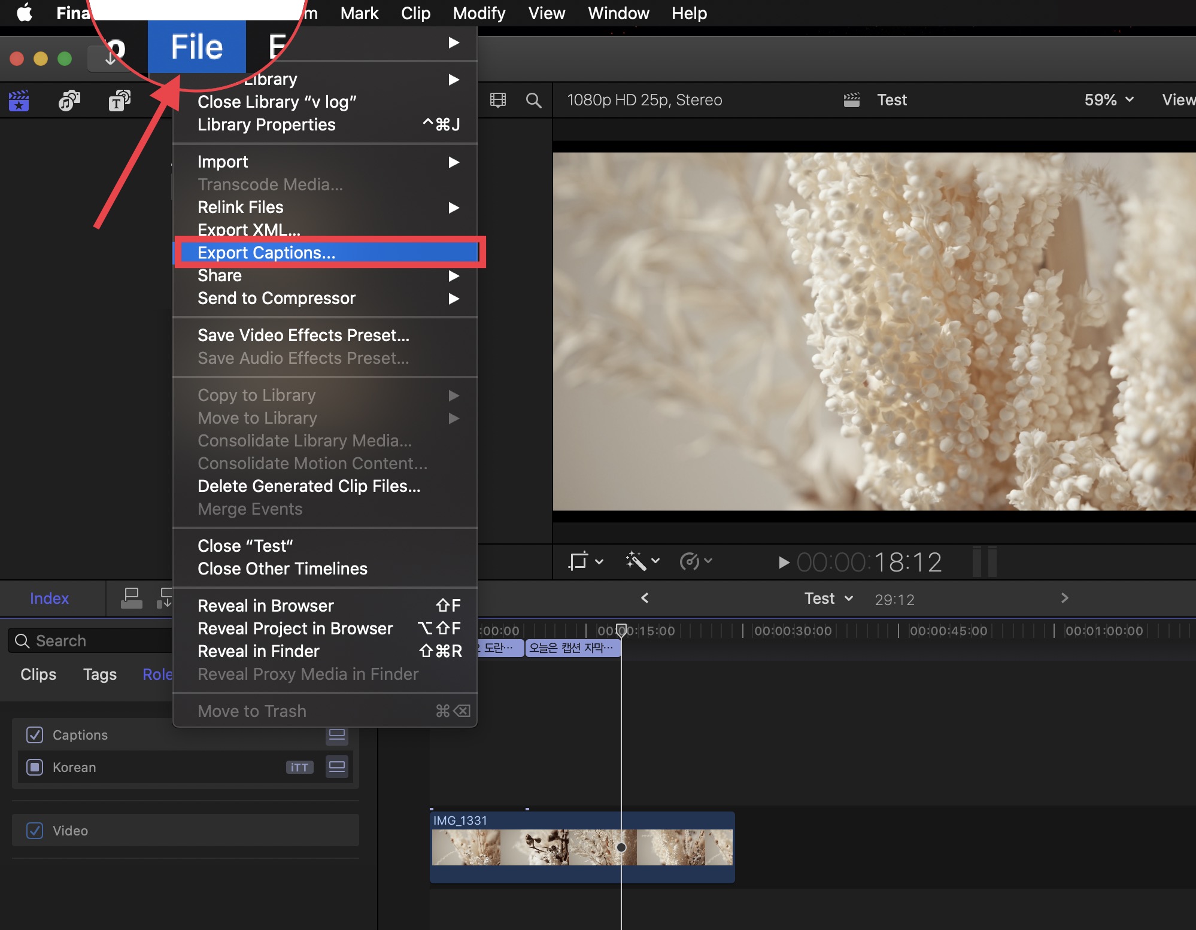1196x930 pixels.
Task: Switch to the Clips tab in index
Action: coord(38,674)
